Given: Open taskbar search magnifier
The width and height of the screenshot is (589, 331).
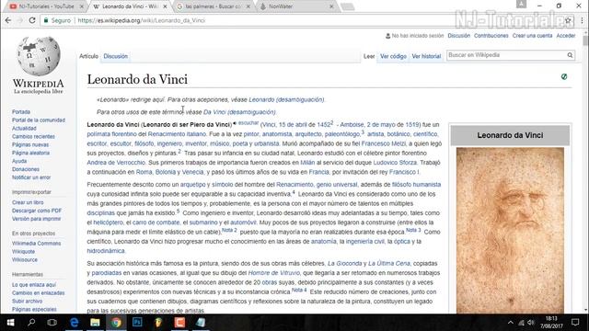Looking at the screenshot, I should pyautogui.click(x=31, y=323).
